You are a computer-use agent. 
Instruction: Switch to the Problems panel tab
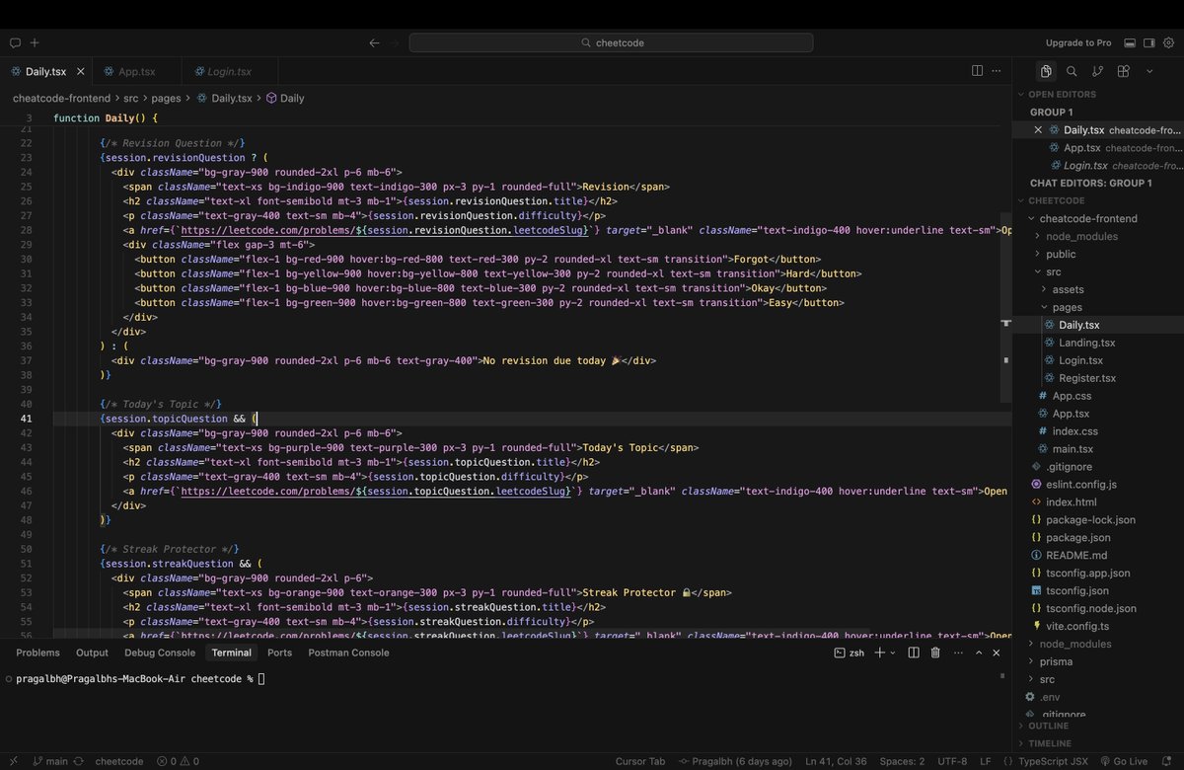coord(37,653)
